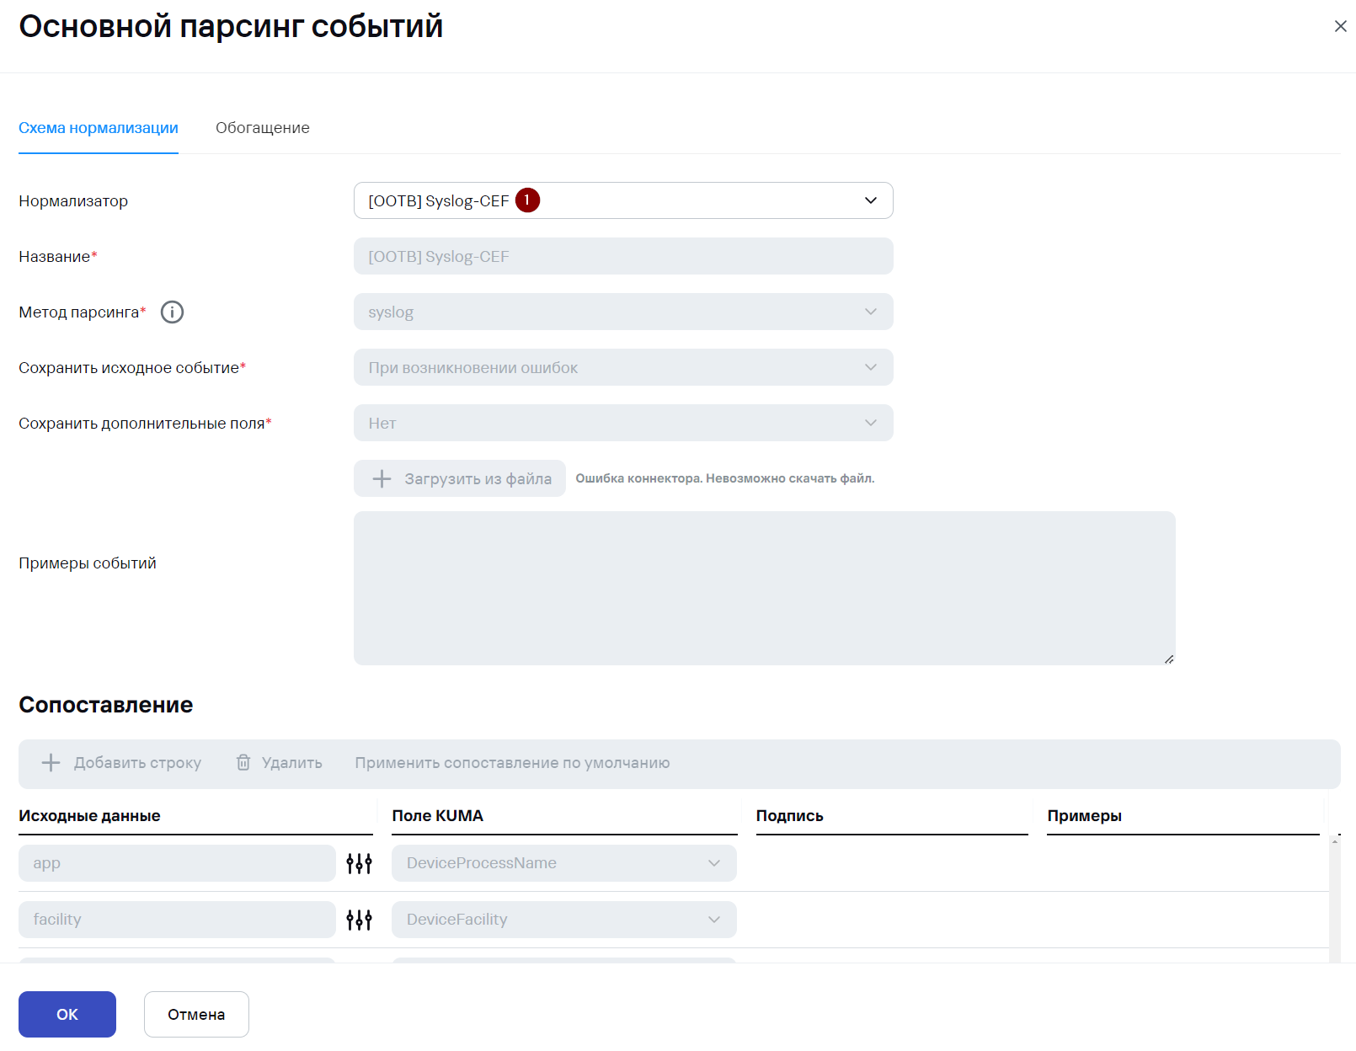Screen dimensions: 1356x1051
Task: Click the trash icon next to Удалить
Action: click(x=243, y=762)
